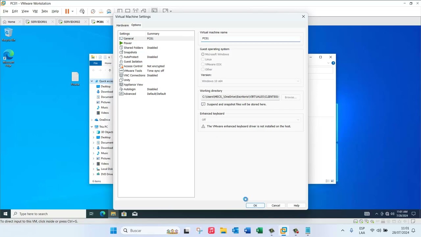Select Snapshots in the settings list
Image resolution: width=421 pixels, height=237 pixels.
point(156,52)
